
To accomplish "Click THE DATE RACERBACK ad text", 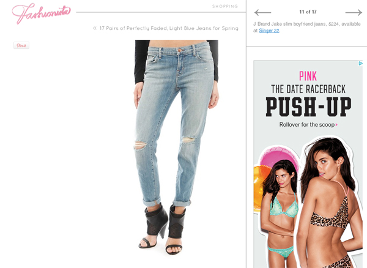I will click(308, 89).
